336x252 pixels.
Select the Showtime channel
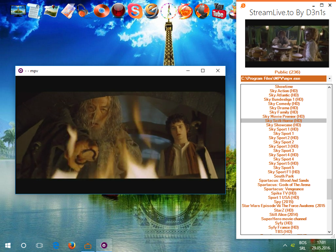pos(284,87)
